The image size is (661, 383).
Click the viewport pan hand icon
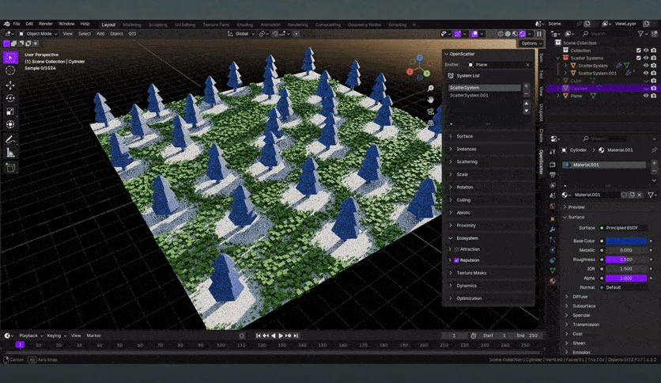click(430, 100)
